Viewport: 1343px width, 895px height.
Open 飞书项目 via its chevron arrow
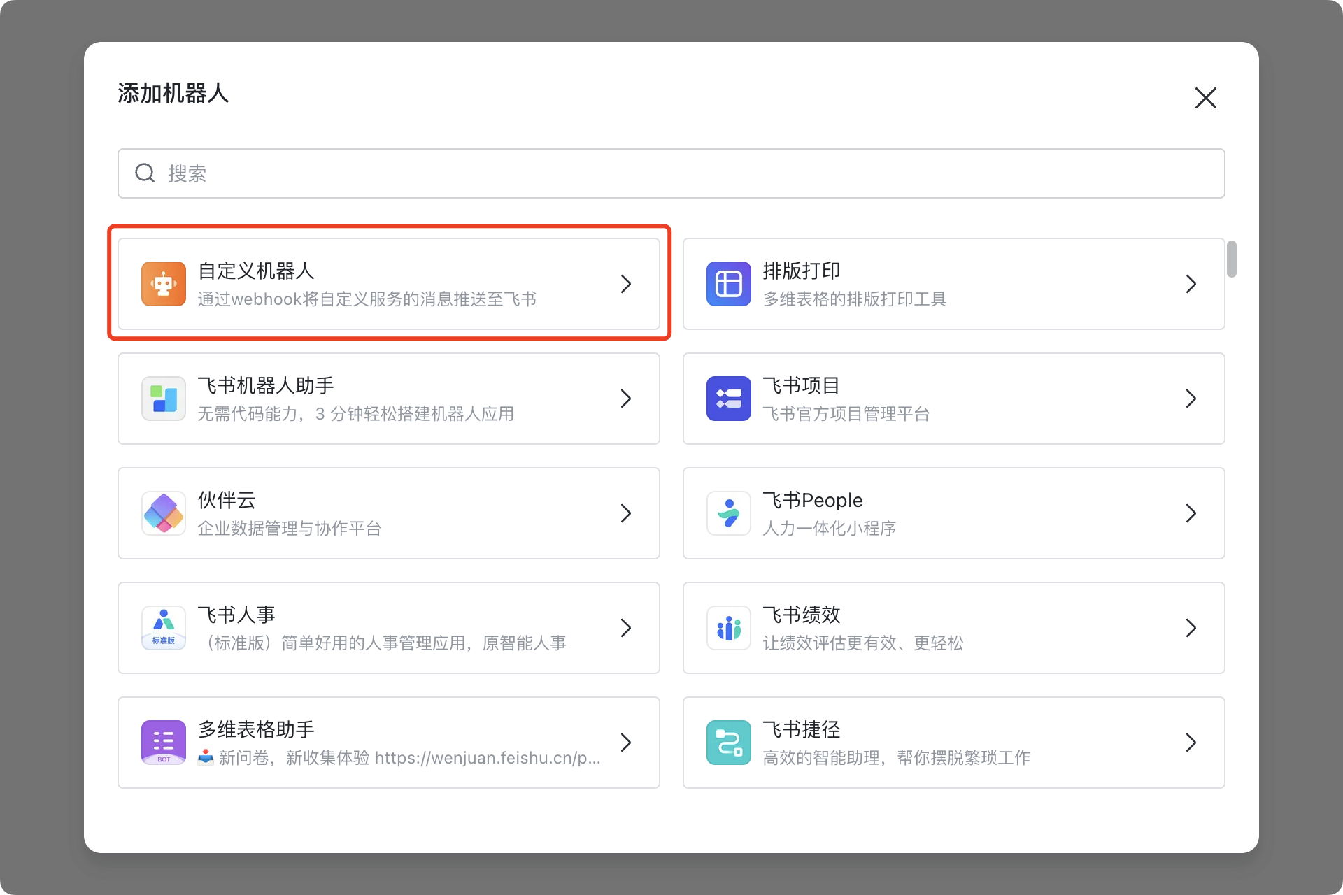1191,399
